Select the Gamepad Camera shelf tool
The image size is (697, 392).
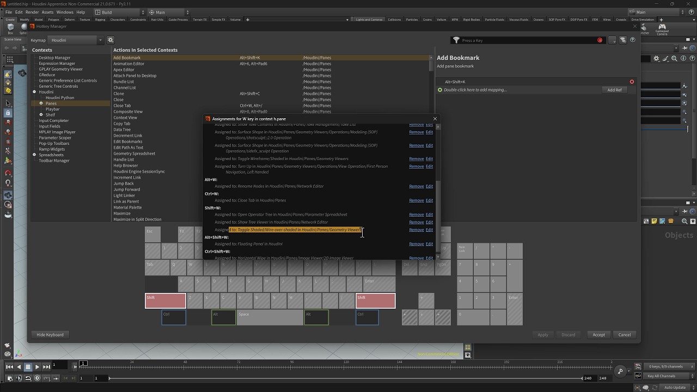tap(662, 29)
